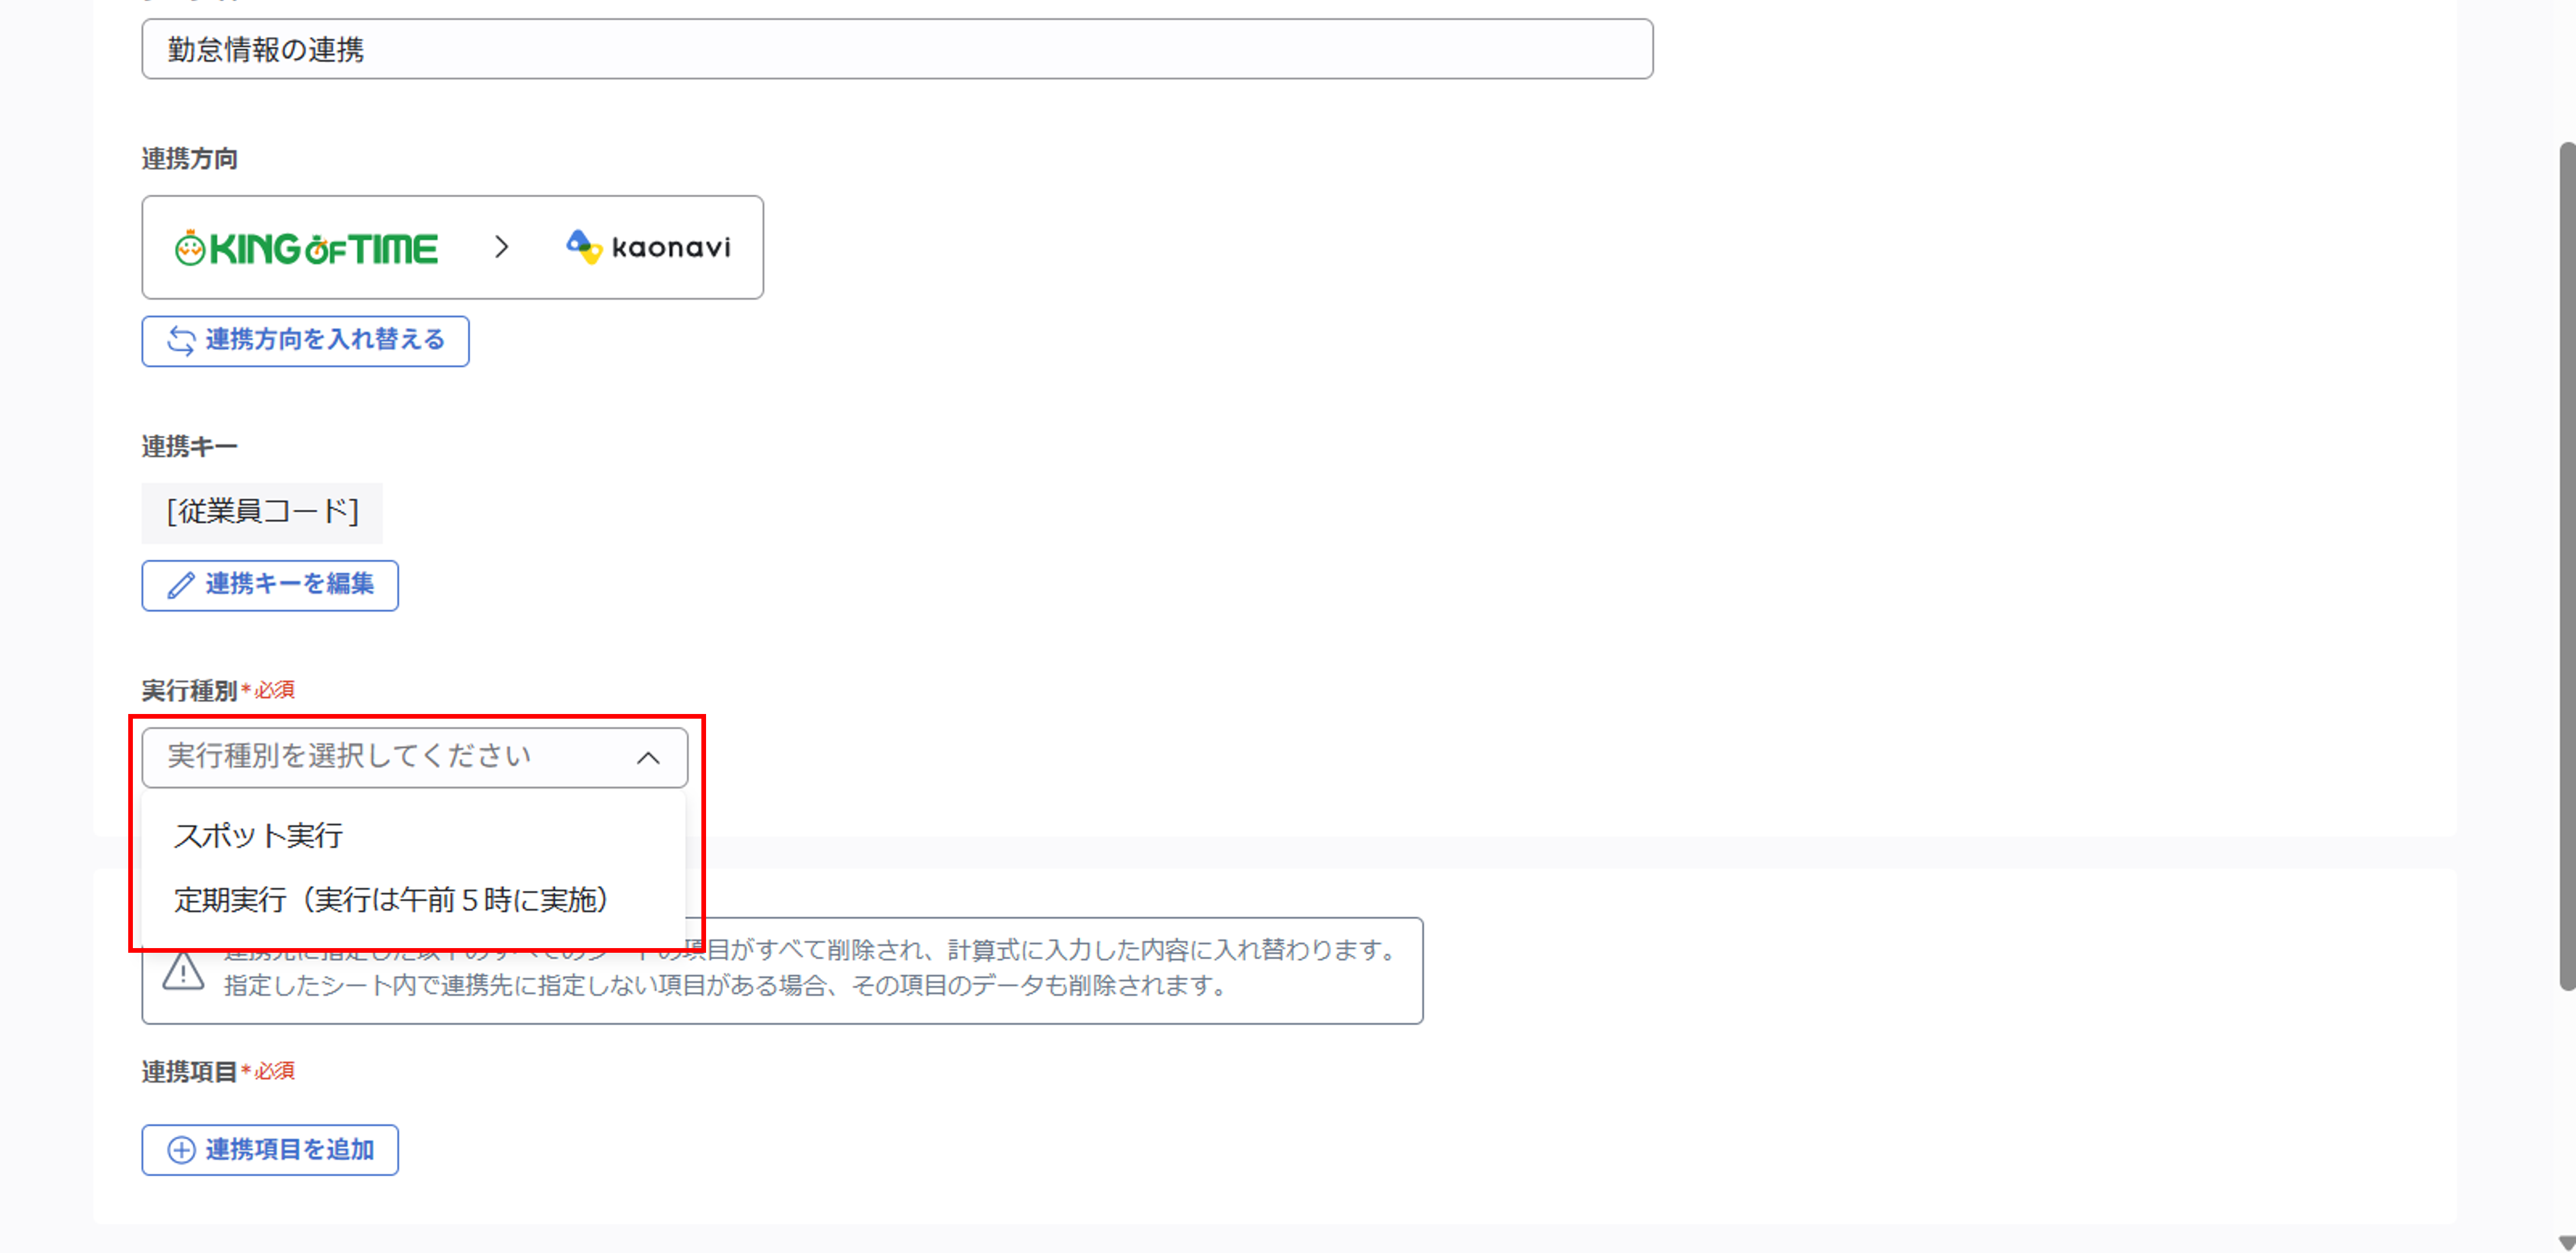Click the swap arrows icon beside 連携方向を入れ替える
2576x1253 pixels.
tap(181, 341)
